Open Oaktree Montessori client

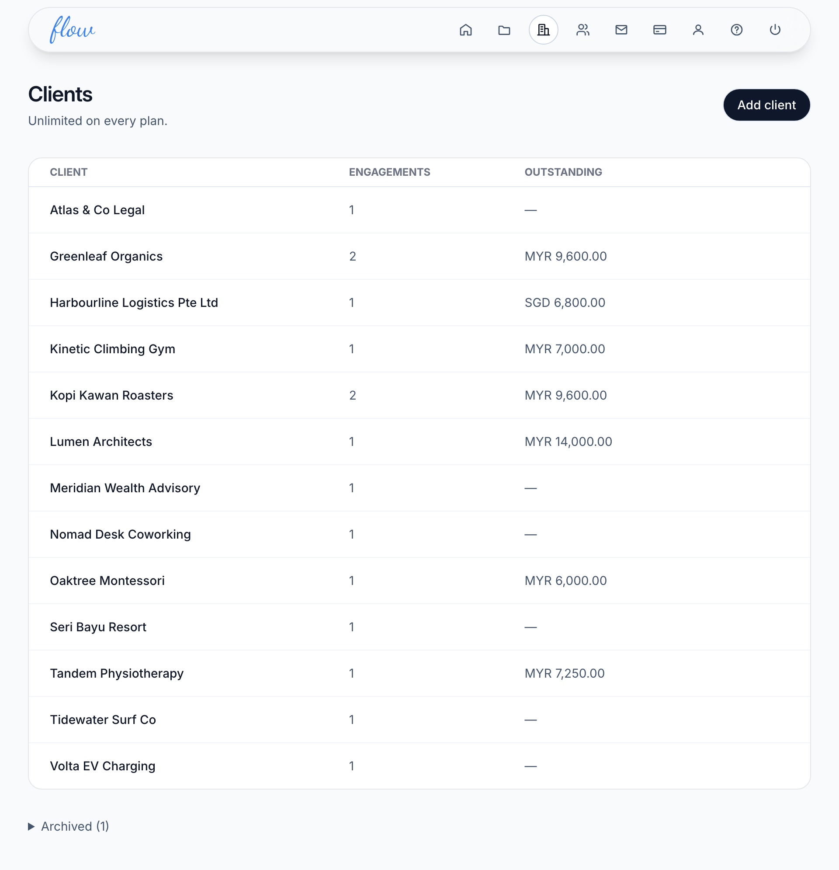pos(107,581)
